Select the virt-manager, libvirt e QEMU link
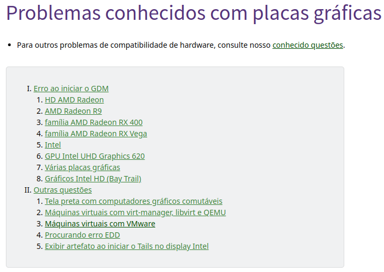Screen dimensions: 384x272 [135, 212]
